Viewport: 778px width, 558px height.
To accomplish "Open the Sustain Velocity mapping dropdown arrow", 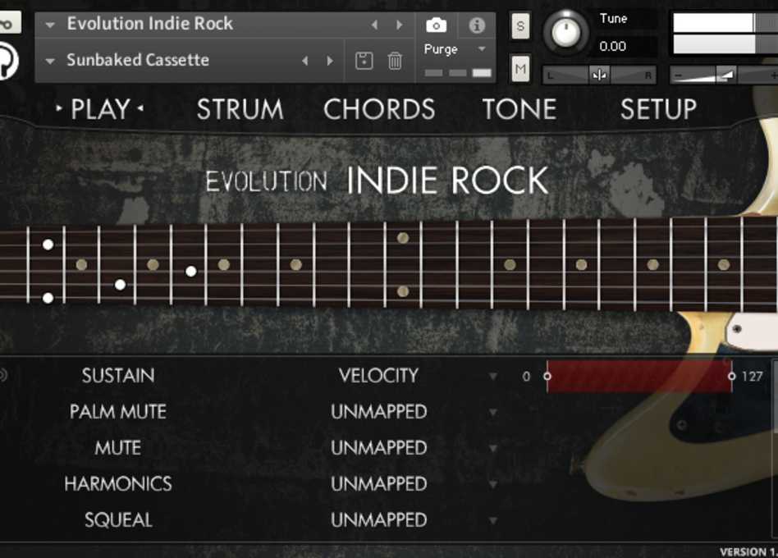I will coord(492,377).
